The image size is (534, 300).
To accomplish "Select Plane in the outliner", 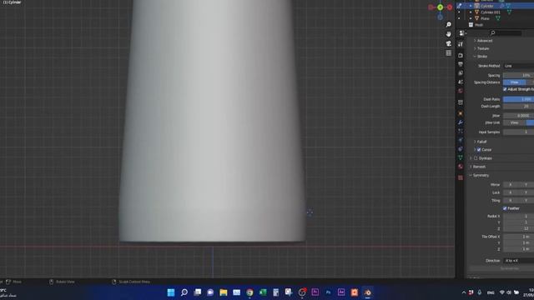I will pos(485,18).
